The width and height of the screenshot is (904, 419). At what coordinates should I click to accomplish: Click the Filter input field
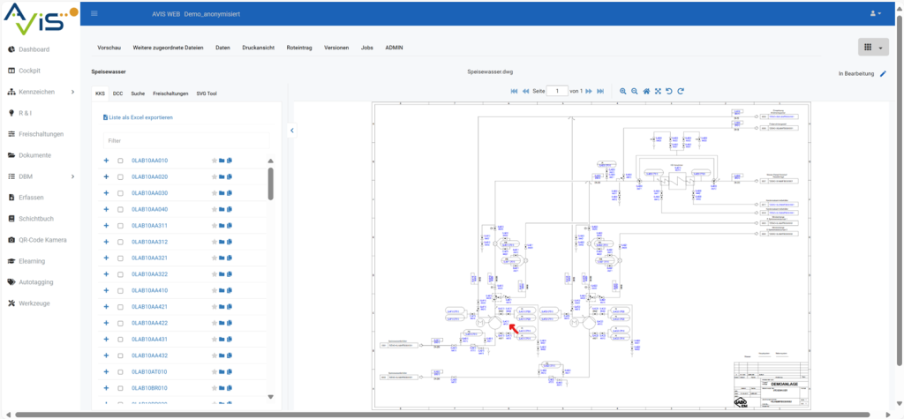click(x=185, y=140)
